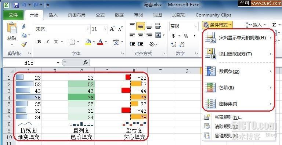
Task: Align text to top of cell
Action: click(x=132, y=25)
